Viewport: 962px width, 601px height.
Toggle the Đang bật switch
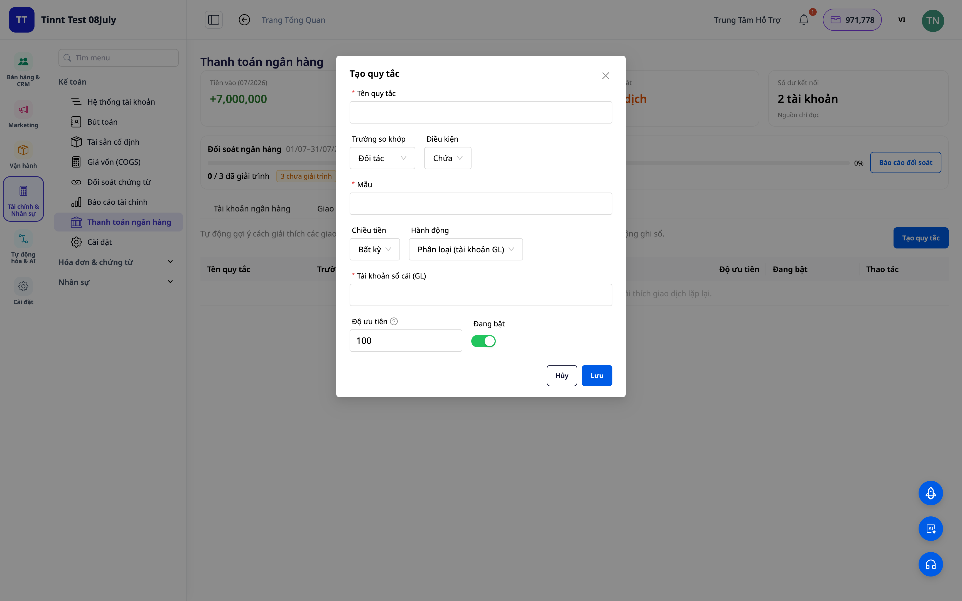tap(483, 341)
